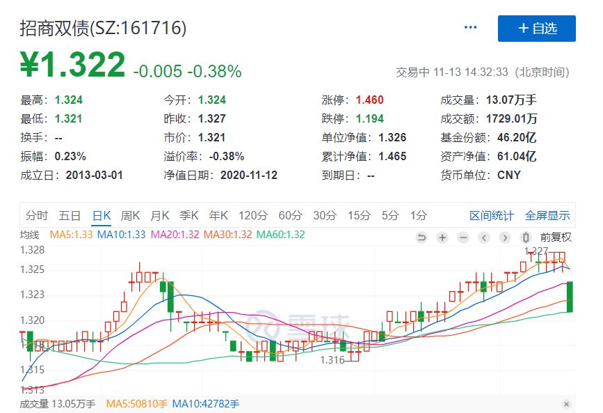Add fund to watchlist with 自选 button

coord(536,28)
